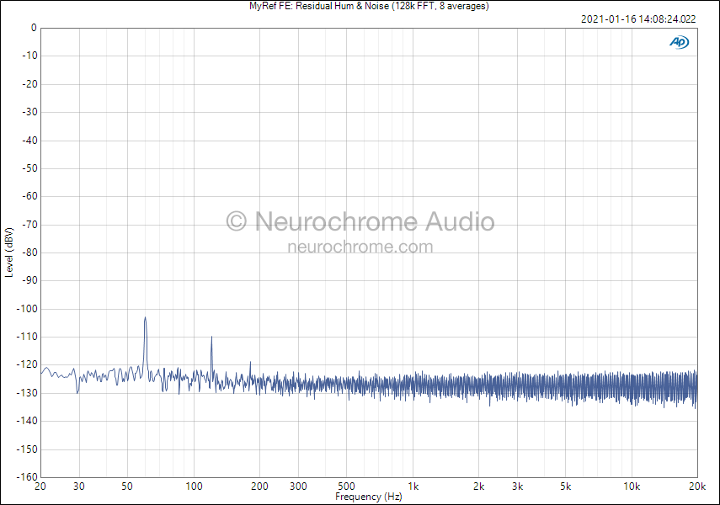The image size is (720, 505).
Task: Click the y-axis tick label '-70'
Action: coord(29,225)
